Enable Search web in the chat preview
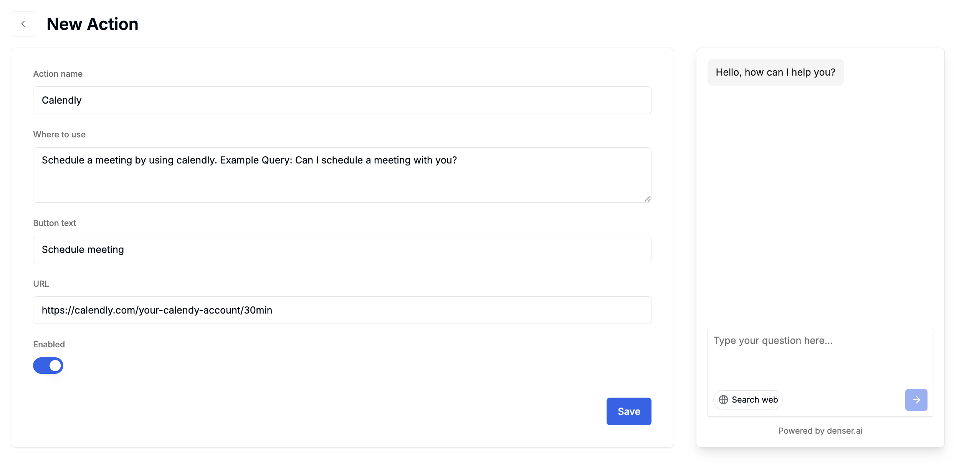959x469 pixels. point(748,400)
